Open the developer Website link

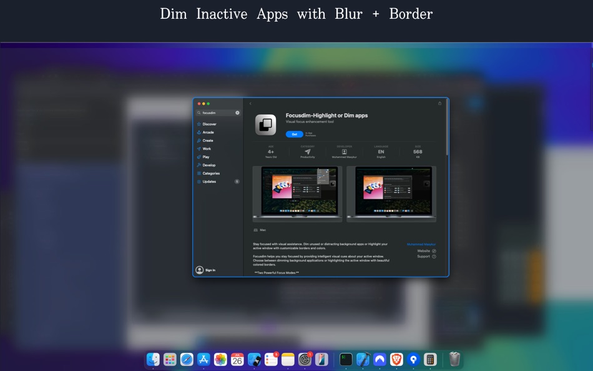click(426, 251)
